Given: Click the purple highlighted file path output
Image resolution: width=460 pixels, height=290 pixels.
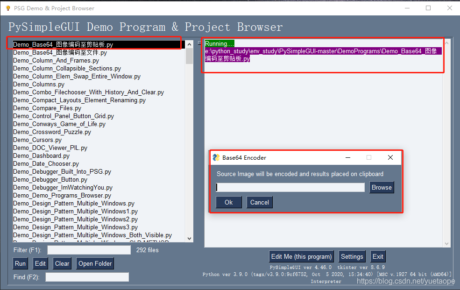Looking at the screenshot, I should 323,55.
